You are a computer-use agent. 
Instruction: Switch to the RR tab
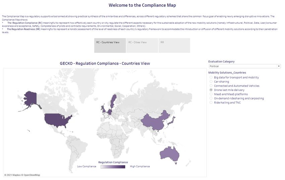pyautogui.click(x=174, y=46)
